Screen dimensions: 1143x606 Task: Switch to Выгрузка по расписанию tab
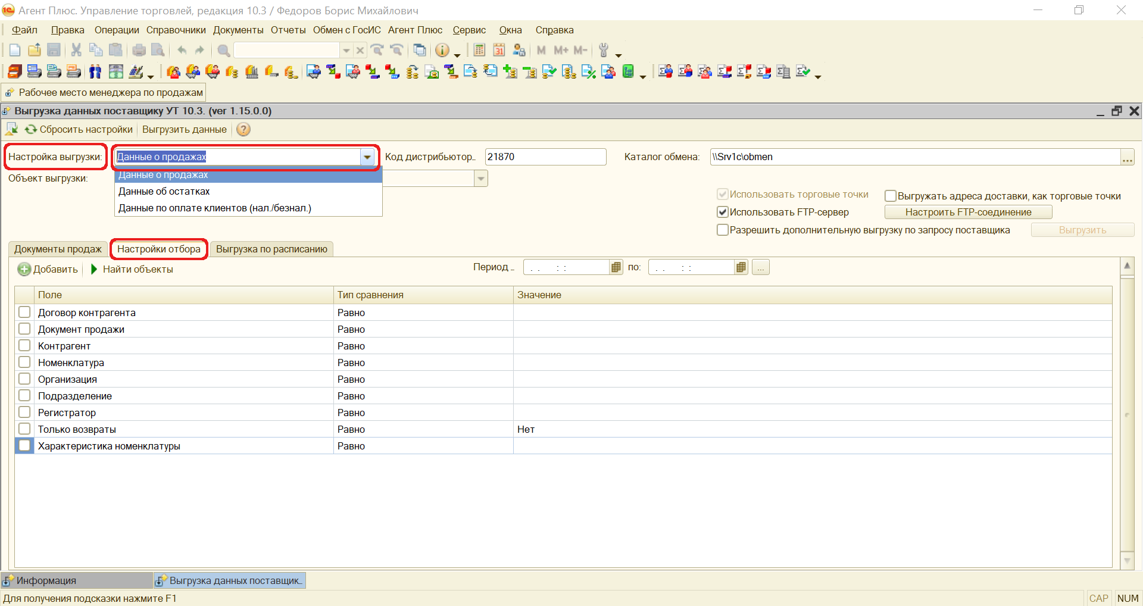pyautogui.click(x=271, y=249)
